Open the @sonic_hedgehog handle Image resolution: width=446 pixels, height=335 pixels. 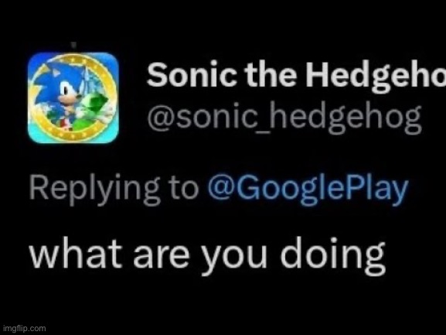(x=284, y=118)
